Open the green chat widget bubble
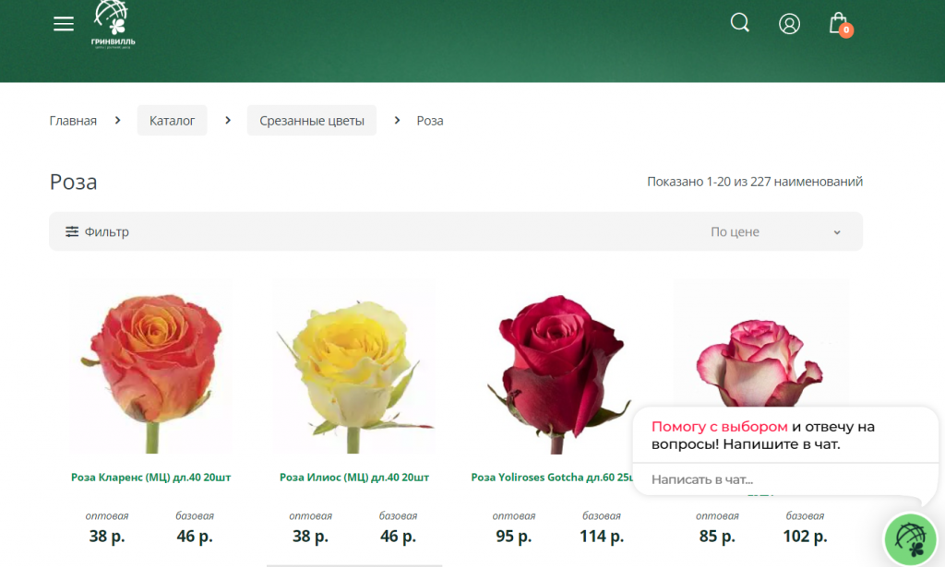The image size is (945, 567). pos(911,538)
